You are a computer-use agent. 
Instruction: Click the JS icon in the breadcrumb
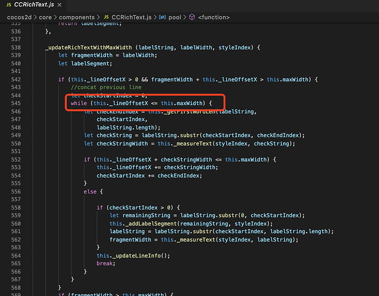tap(106, 17)
